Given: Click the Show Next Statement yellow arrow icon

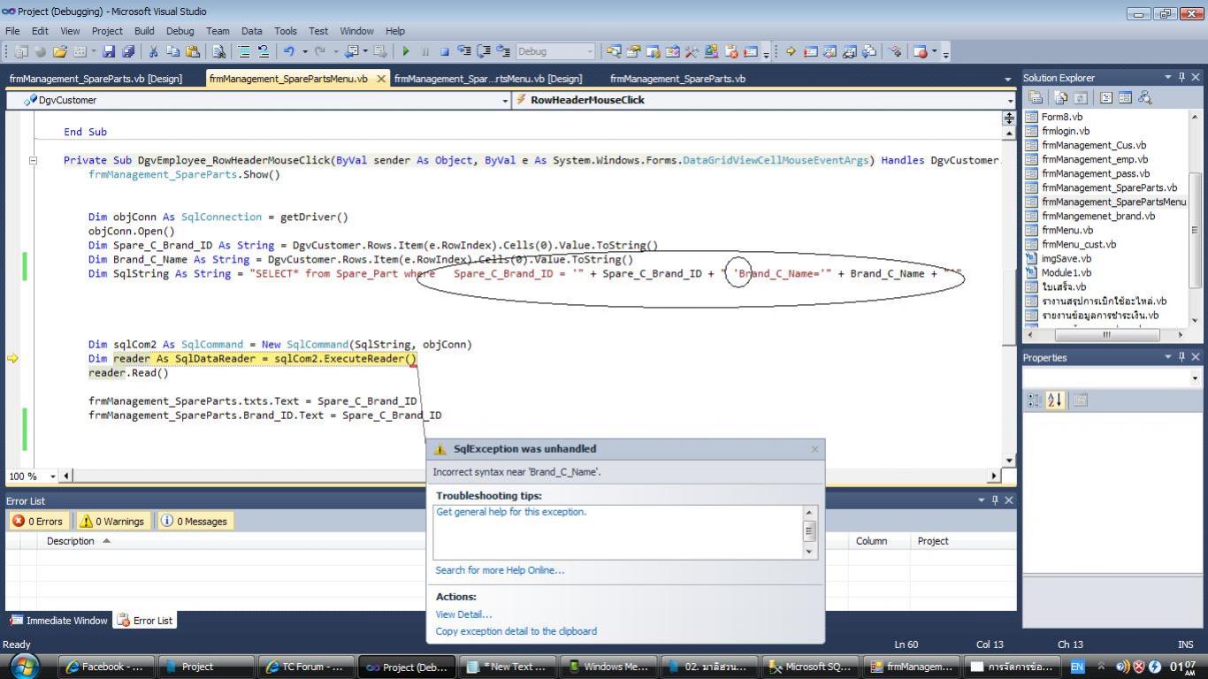Looking at the screenshot, I should pyautogui.click(x=791, y=52).
